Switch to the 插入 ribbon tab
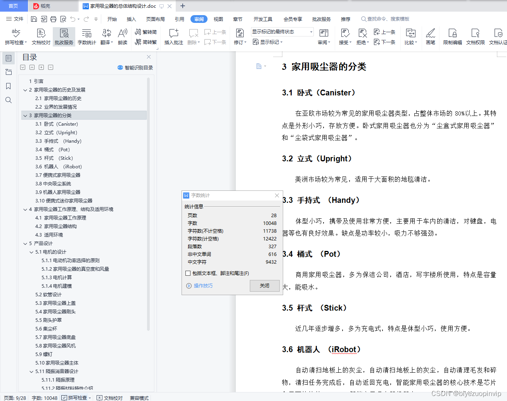This screenshot has width=507, height=401. [132, 19]
